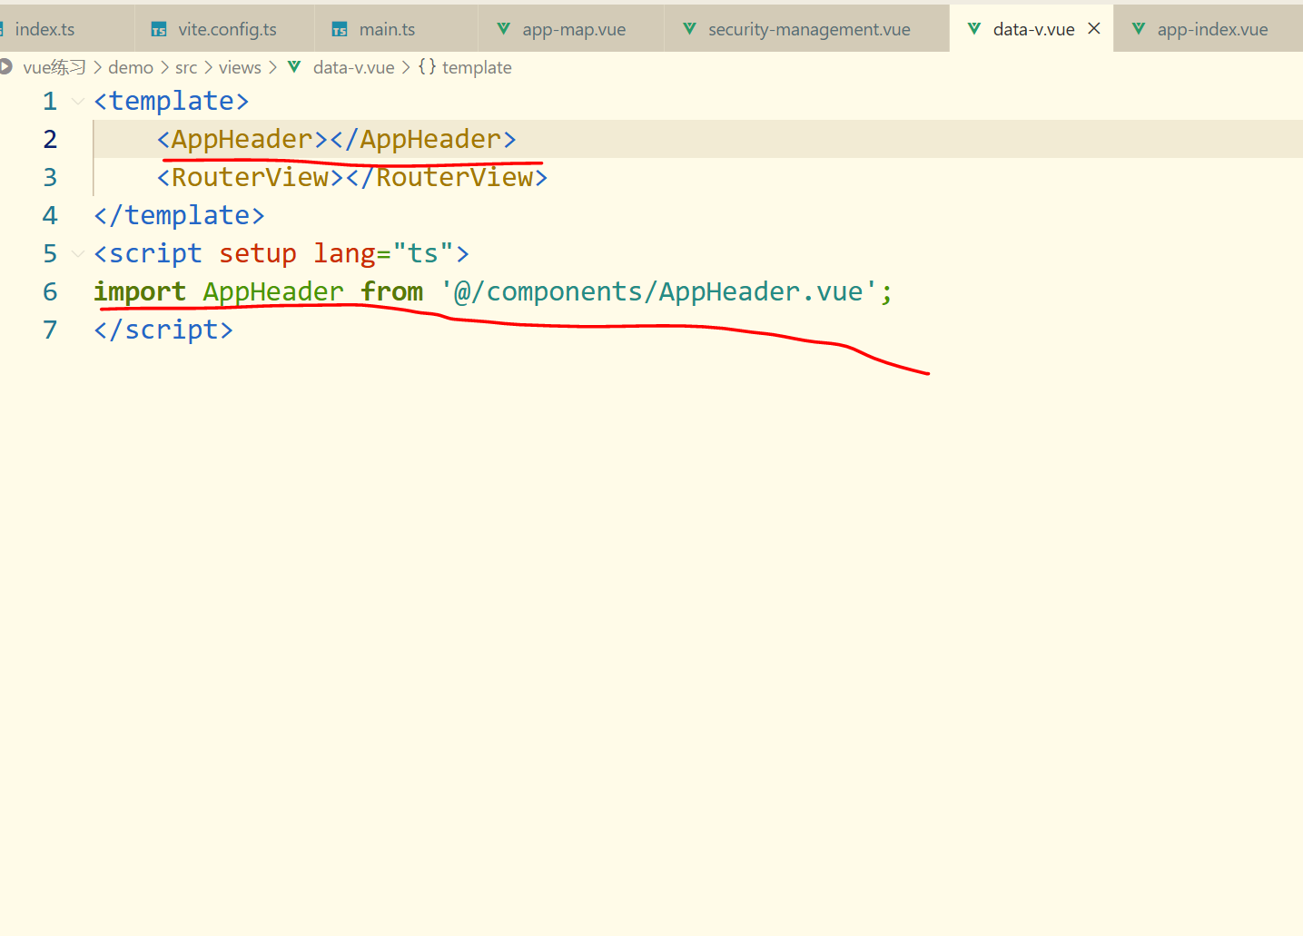Open the demo breadcrumb segment
This screenshot has width=1303, height=936.
click(131, 67)
